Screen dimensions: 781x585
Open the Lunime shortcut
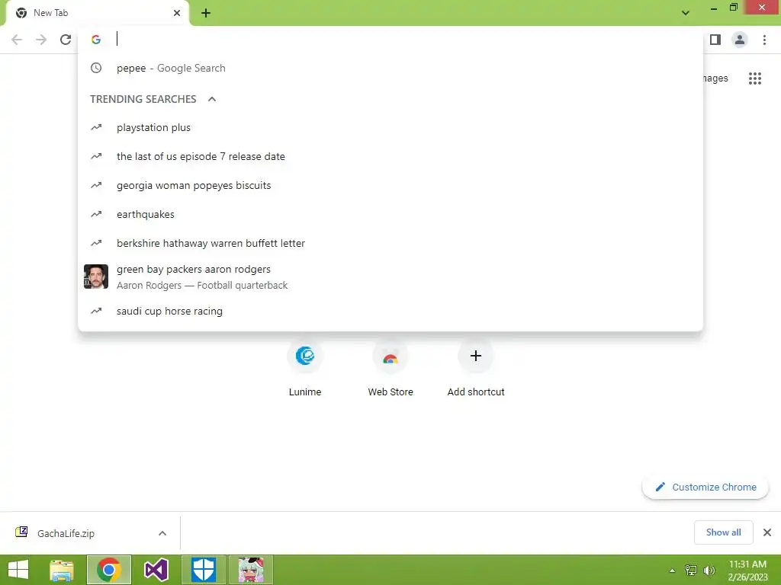305,368
